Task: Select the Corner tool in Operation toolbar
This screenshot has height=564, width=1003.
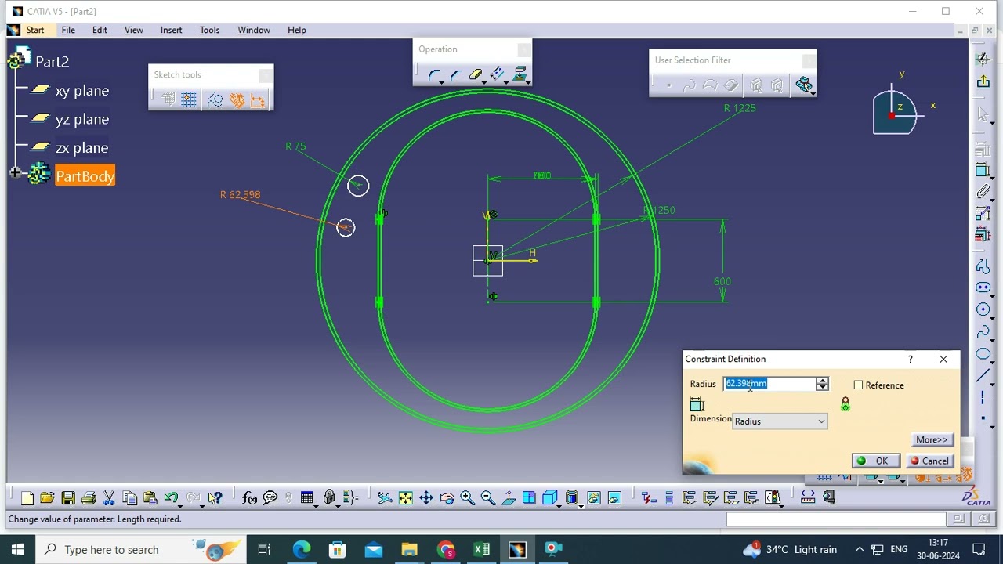Action: coord(433,74)
